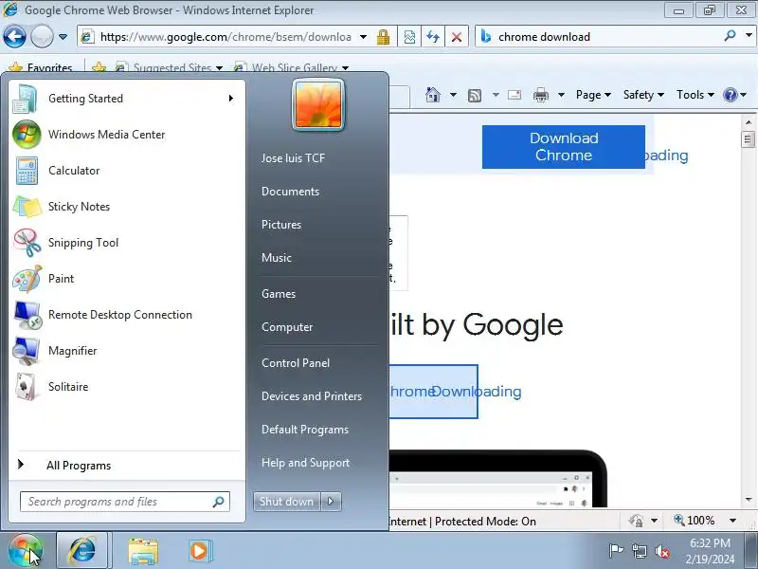This screenshot has height=569, width=758.
Task: Click the page vertical scrollbar thumb
Action: pyautogui.click(x=748, y=139)
